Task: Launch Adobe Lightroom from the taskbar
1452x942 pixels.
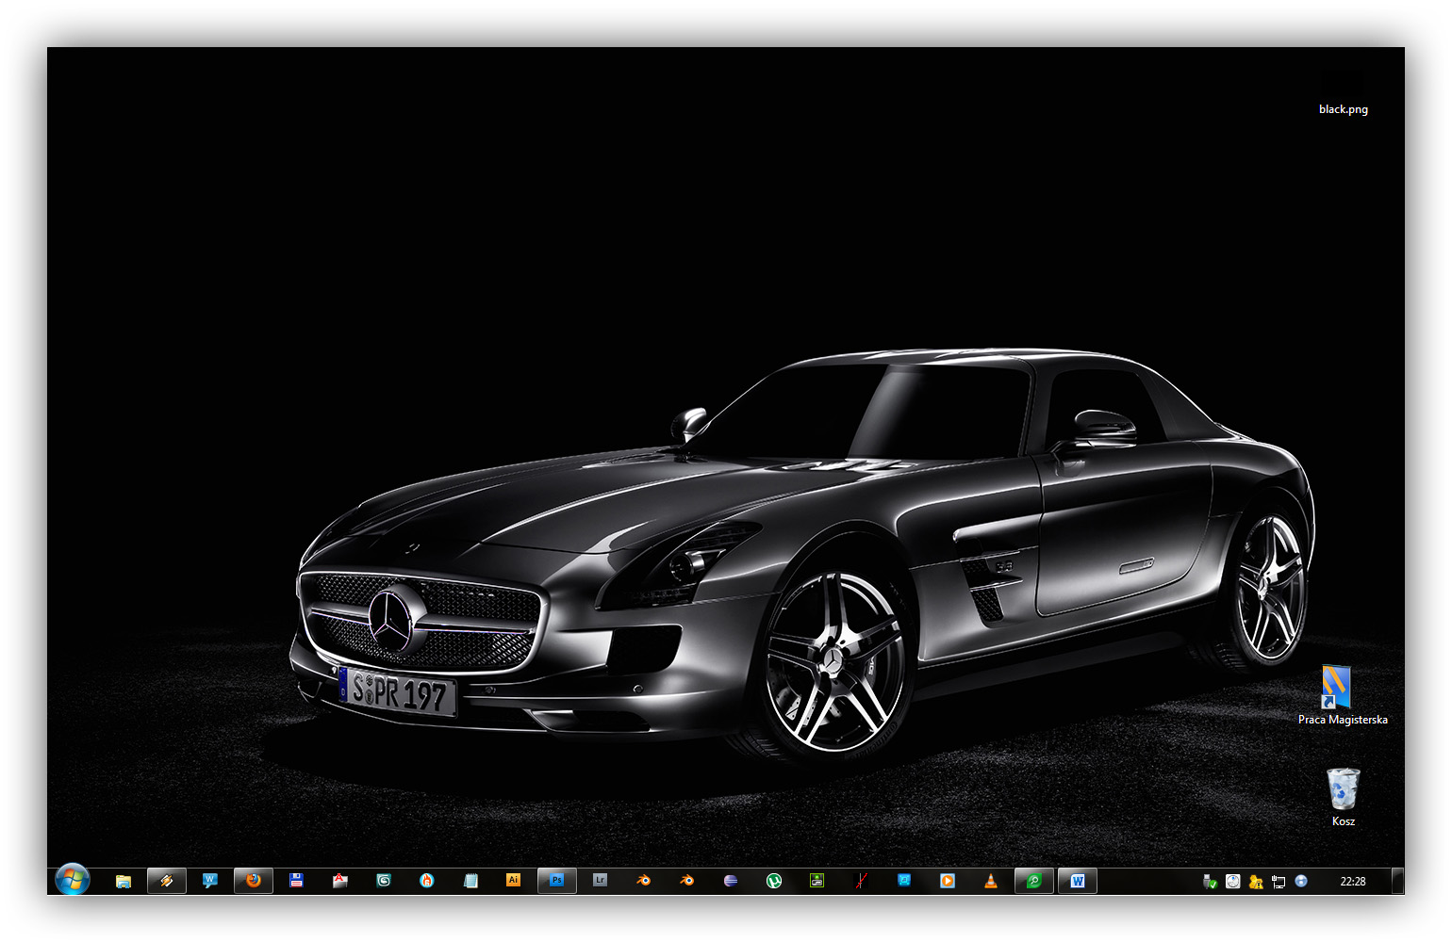Action: [600, 881]
